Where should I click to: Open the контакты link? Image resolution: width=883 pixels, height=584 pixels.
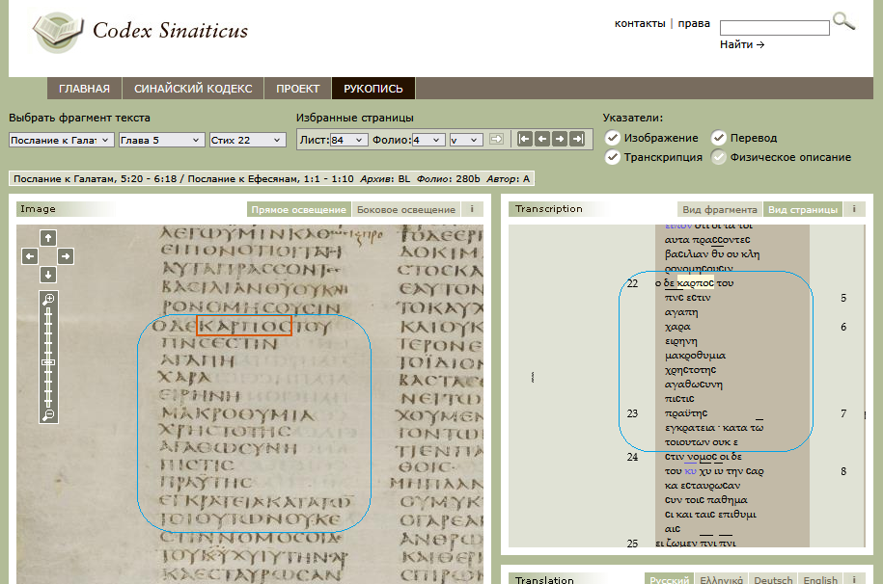[x=639, y=23]
